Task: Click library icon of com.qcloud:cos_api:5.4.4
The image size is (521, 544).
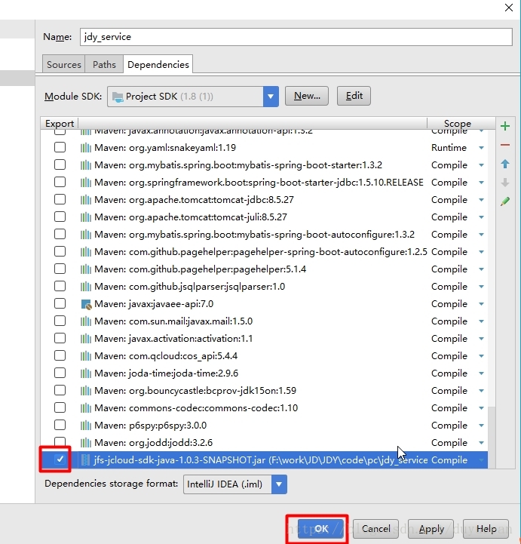Action: pos(86,356)
